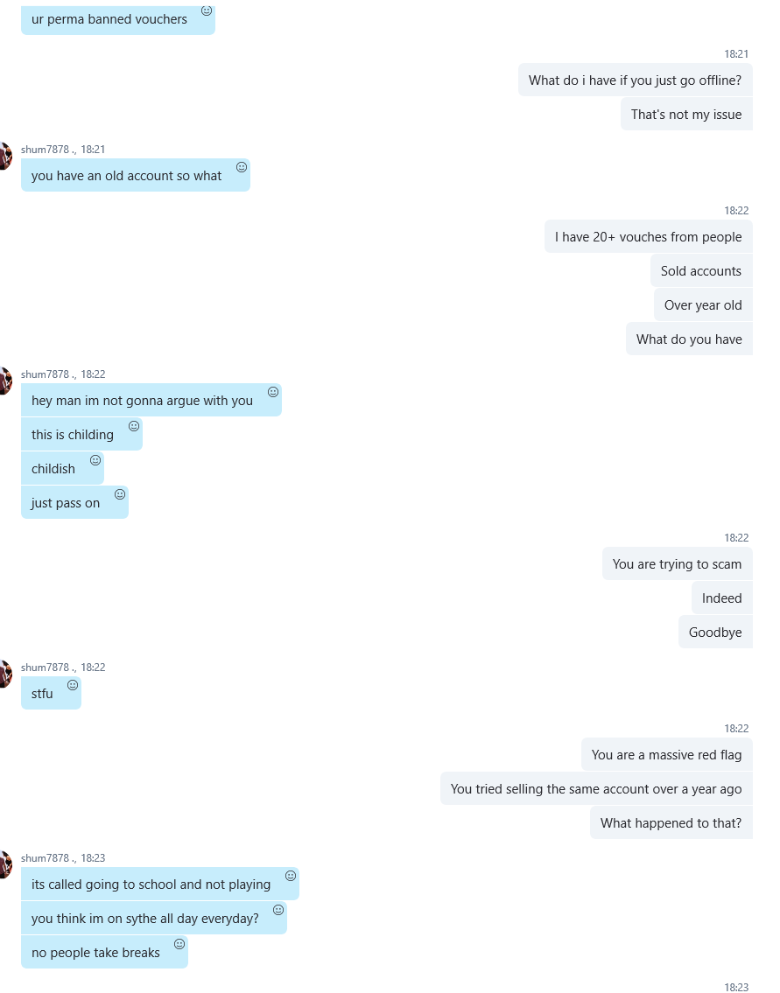Select 'You are a massive red flag' message
The height and width of the screenshot is (993, 780).
pos(666,754)
